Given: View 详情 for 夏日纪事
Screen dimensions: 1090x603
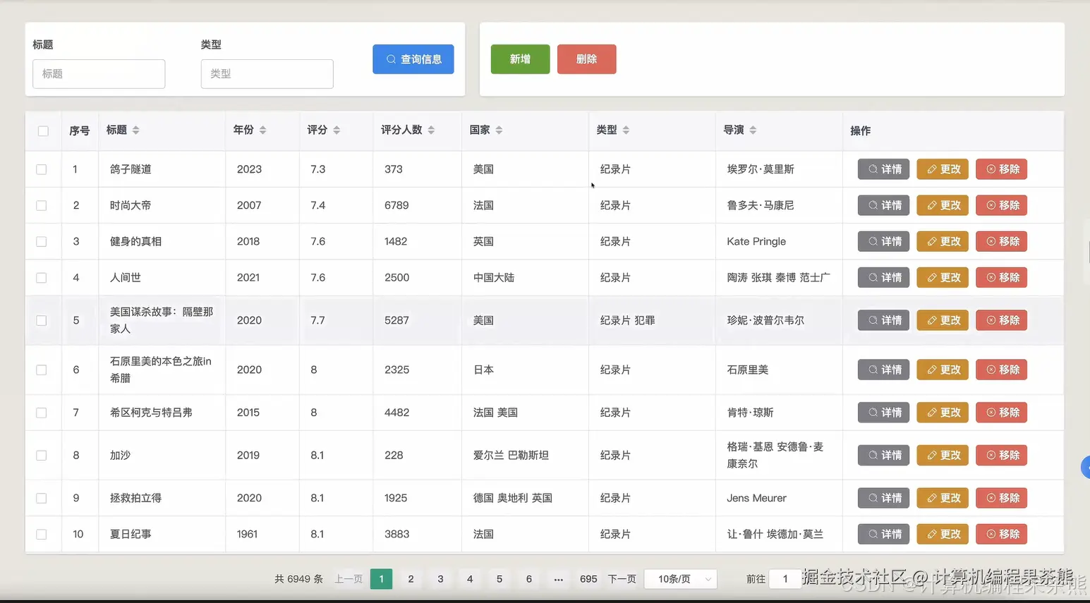Looking at the screenshot, I should click(x=883, y=534).
